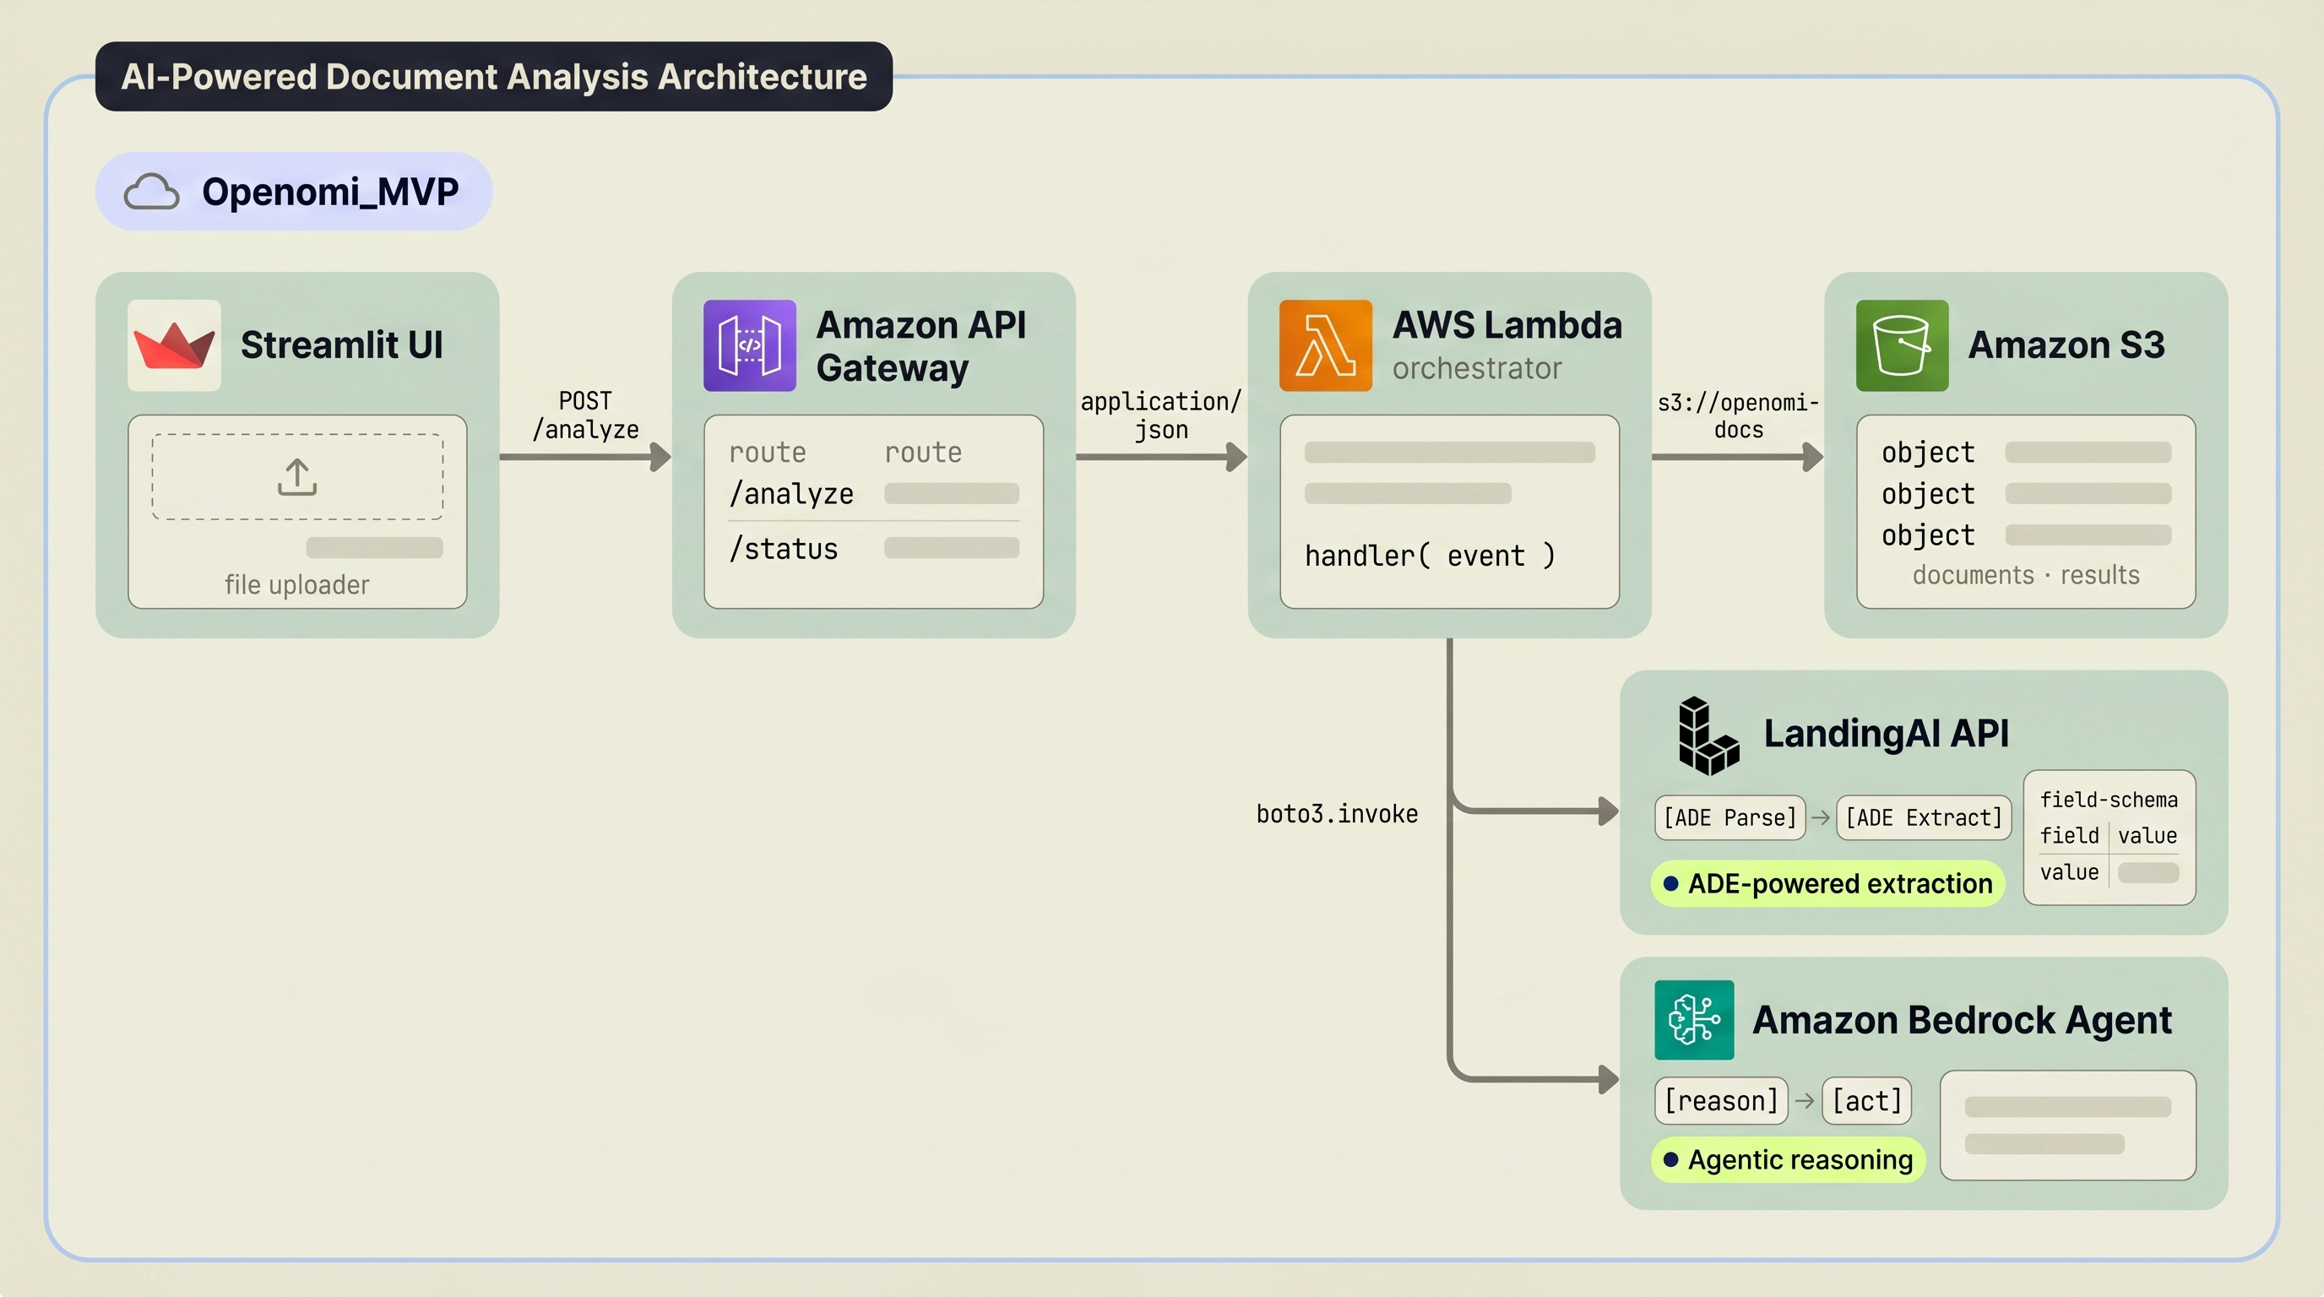Click the Agentic reasoning green badge

pos(1788,1159)
